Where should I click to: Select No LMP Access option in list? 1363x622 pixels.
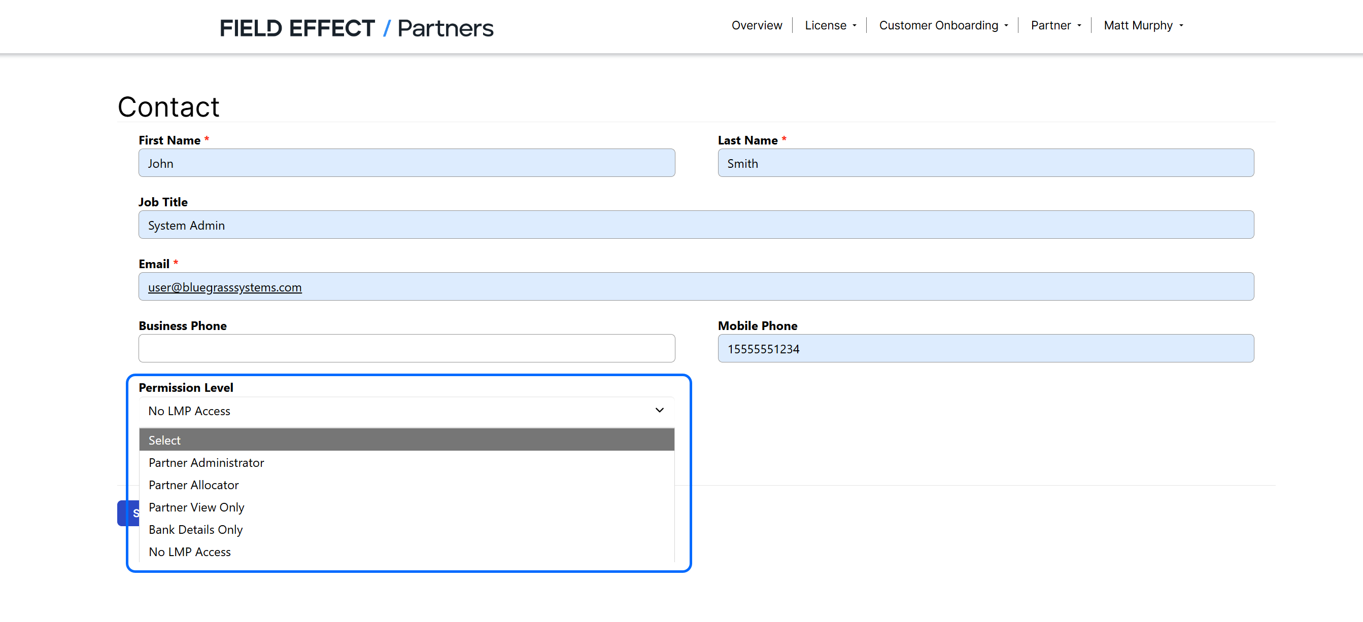(189, 551)
